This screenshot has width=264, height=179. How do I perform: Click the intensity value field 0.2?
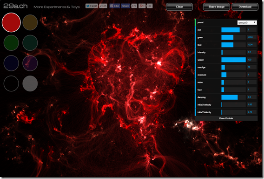coord(252,52)
